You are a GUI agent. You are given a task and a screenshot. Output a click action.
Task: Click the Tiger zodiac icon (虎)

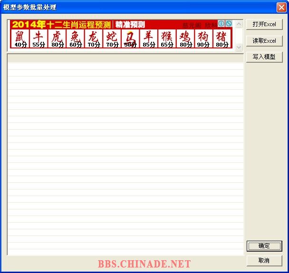57,38
